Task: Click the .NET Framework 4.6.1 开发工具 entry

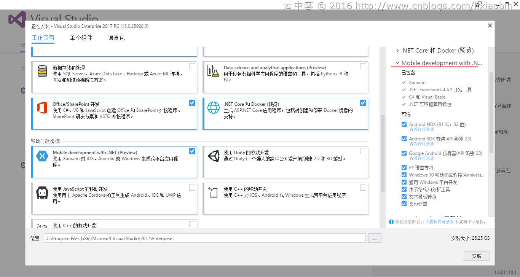Action: [x=440, y=90]
